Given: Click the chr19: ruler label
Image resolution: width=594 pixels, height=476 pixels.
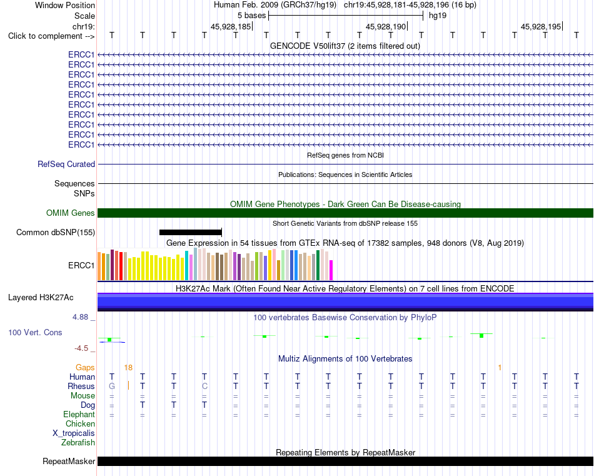Looking at the screenshot, I should point(83,26).
